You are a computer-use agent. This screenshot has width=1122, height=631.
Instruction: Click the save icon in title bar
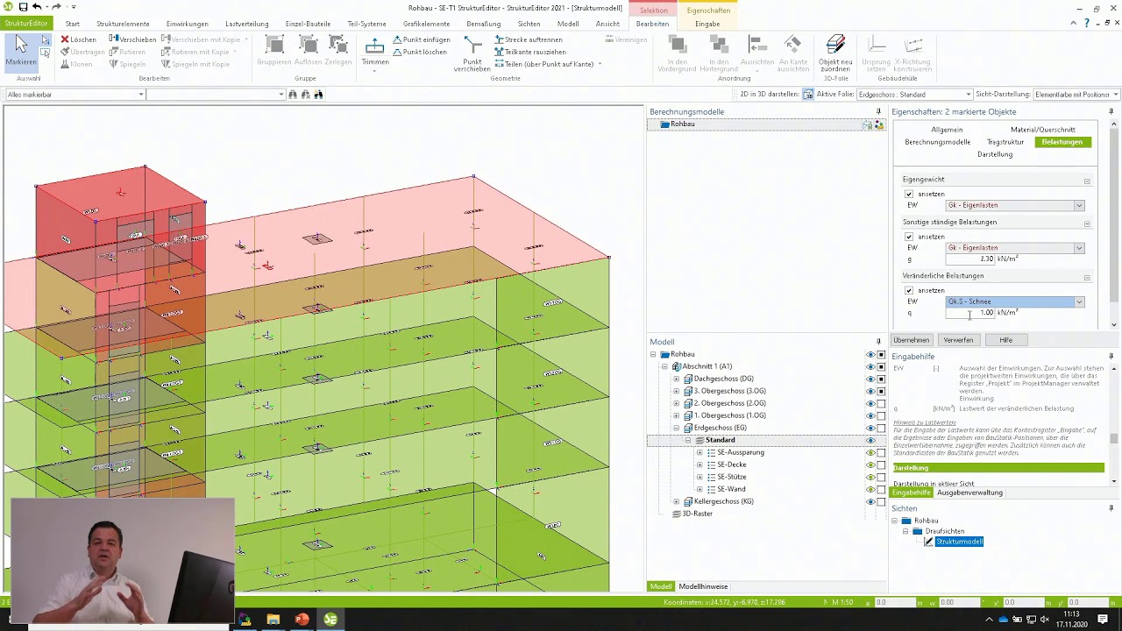click(x=23, y=7)
